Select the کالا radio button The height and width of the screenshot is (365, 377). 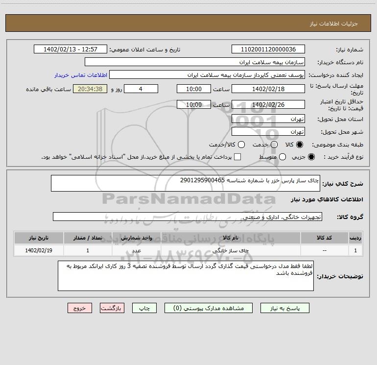point(300,145)
